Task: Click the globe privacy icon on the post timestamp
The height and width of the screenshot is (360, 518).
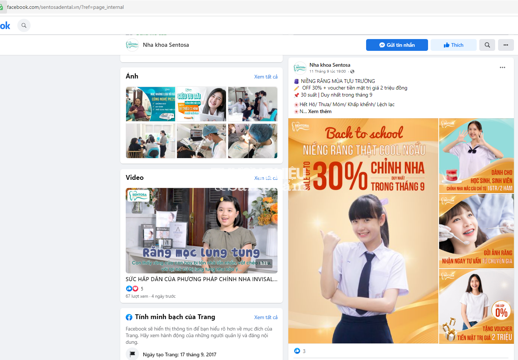Action: tap(352, 71)
